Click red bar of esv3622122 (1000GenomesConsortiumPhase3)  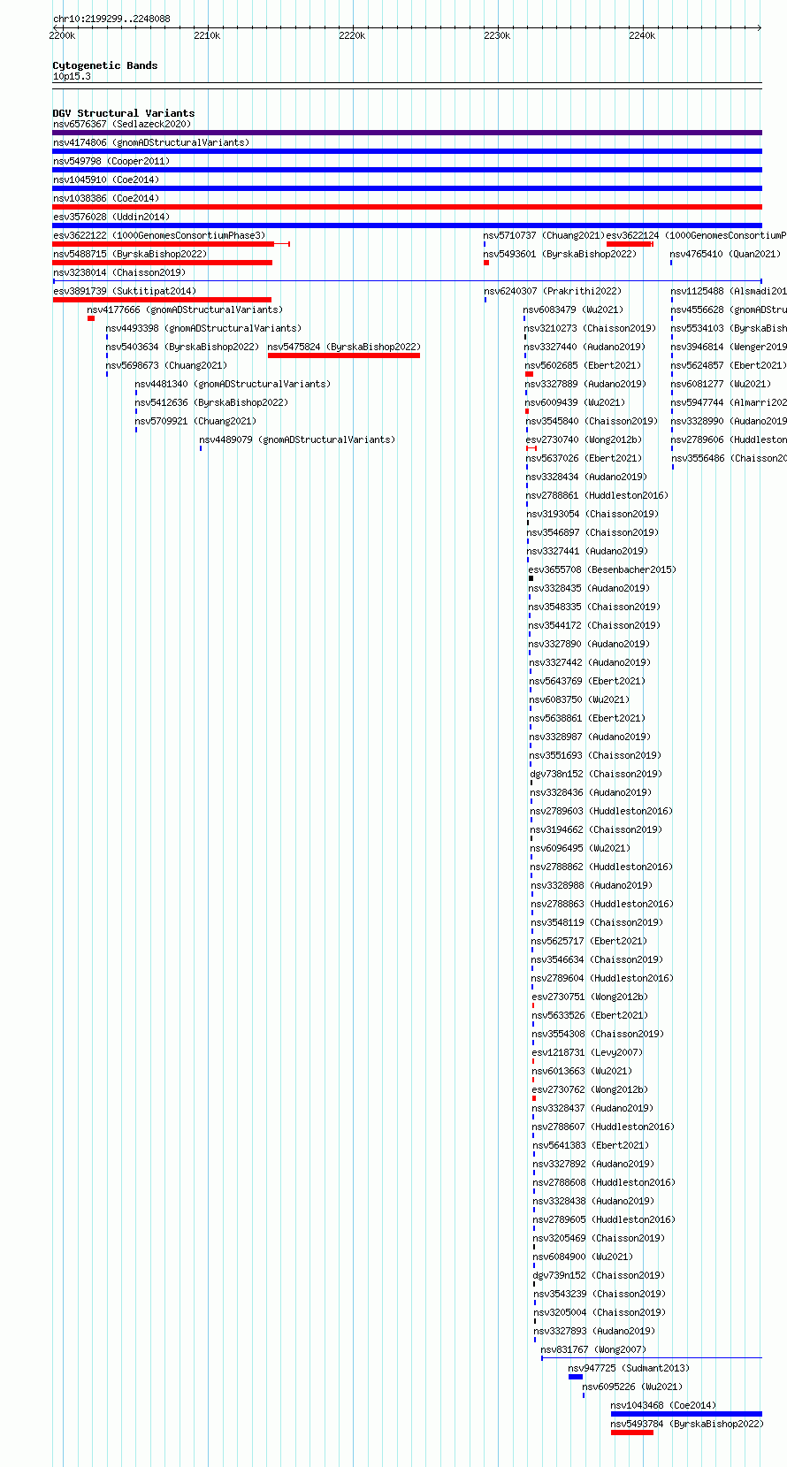[x=164, y=244]
